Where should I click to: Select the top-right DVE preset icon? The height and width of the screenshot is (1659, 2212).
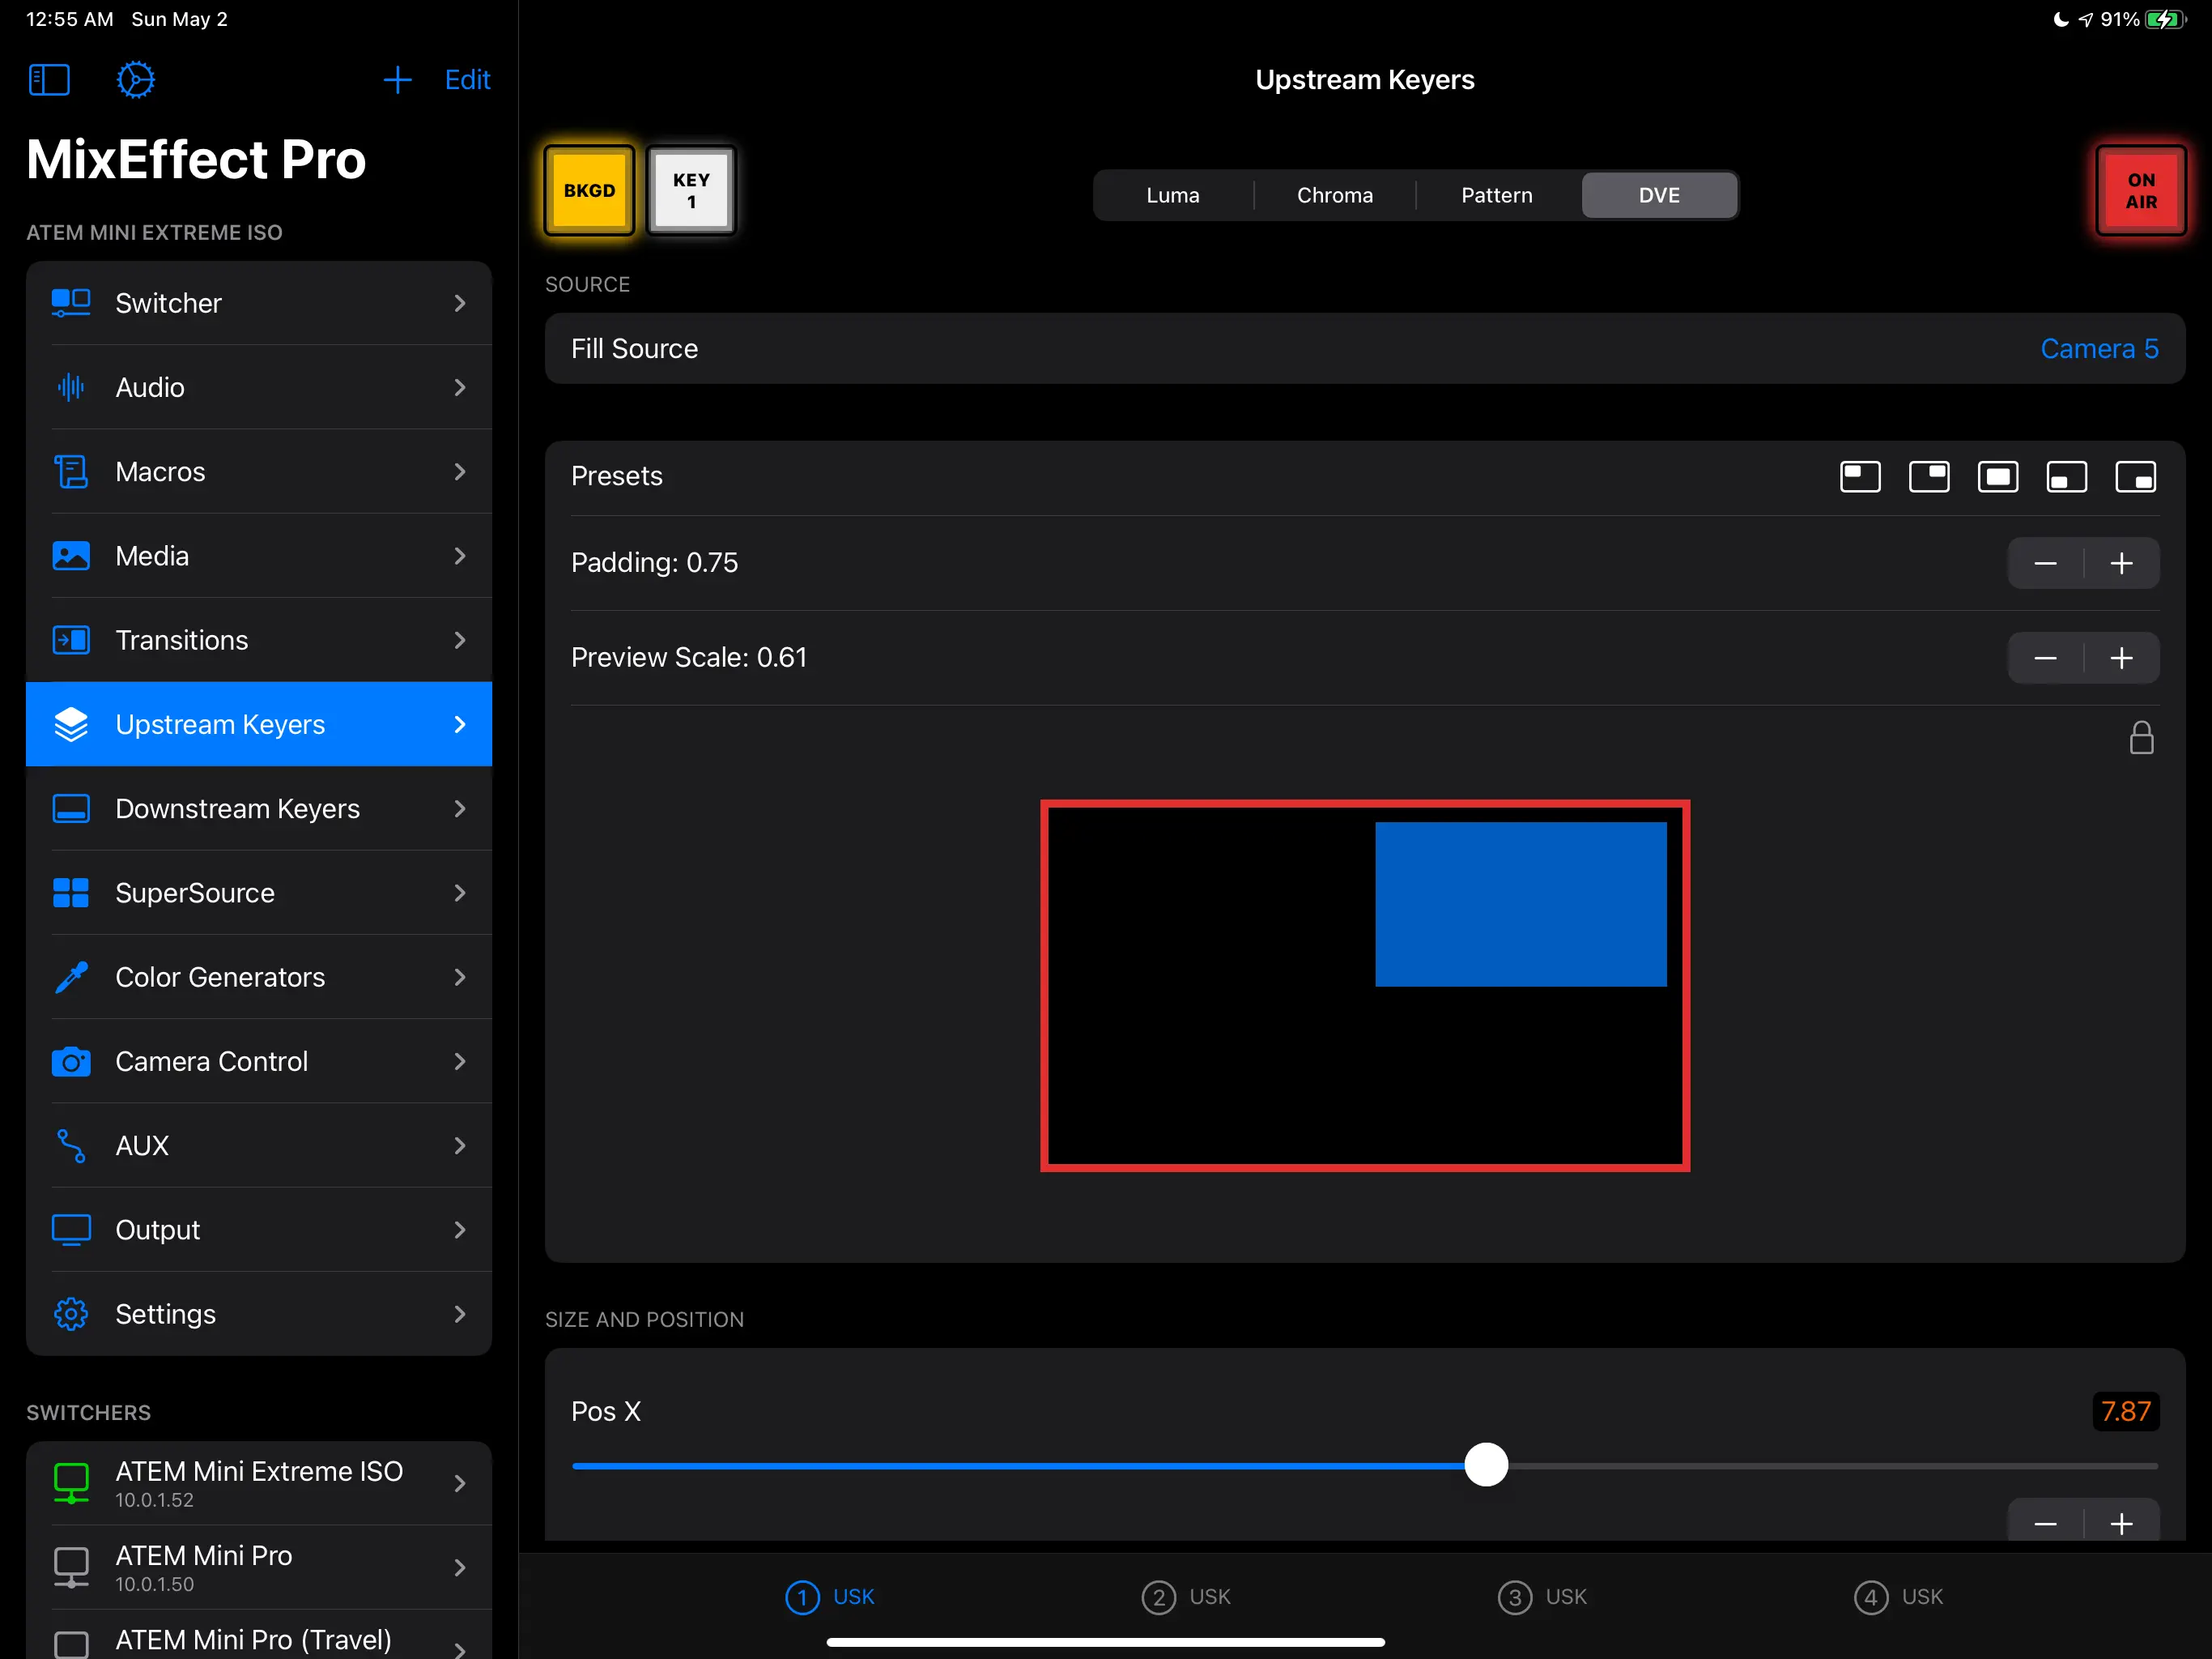tap(1929, 476)
